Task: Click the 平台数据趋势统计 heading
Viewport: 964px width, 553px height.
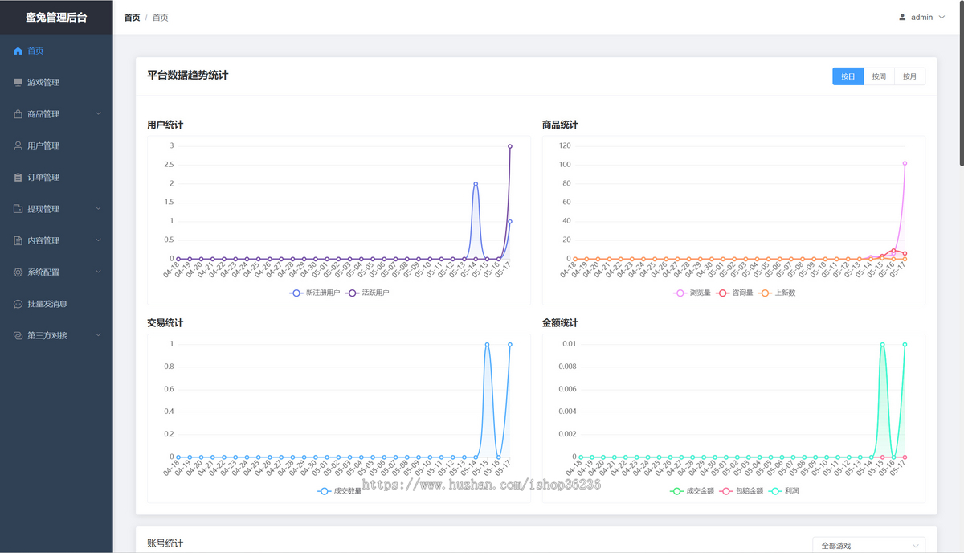Action: 188,76
